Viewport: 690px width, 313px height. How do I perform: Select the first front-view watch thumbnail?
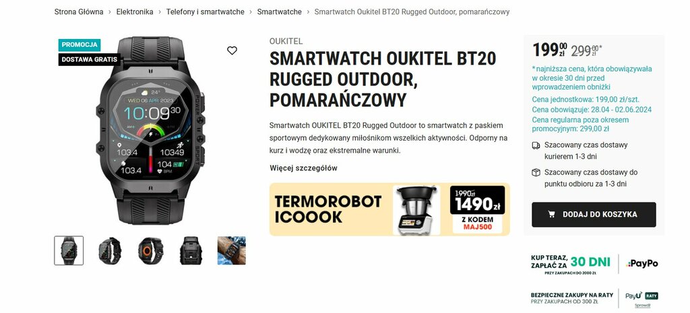point(69,250)
